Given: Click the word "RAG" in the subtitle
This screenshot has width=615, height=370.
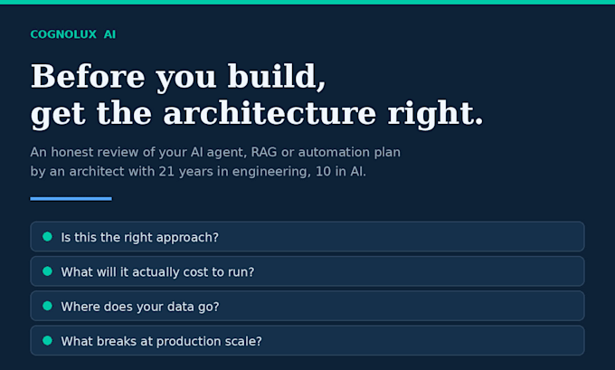Looking at the screenshot, I should click(x=264, y=152).
